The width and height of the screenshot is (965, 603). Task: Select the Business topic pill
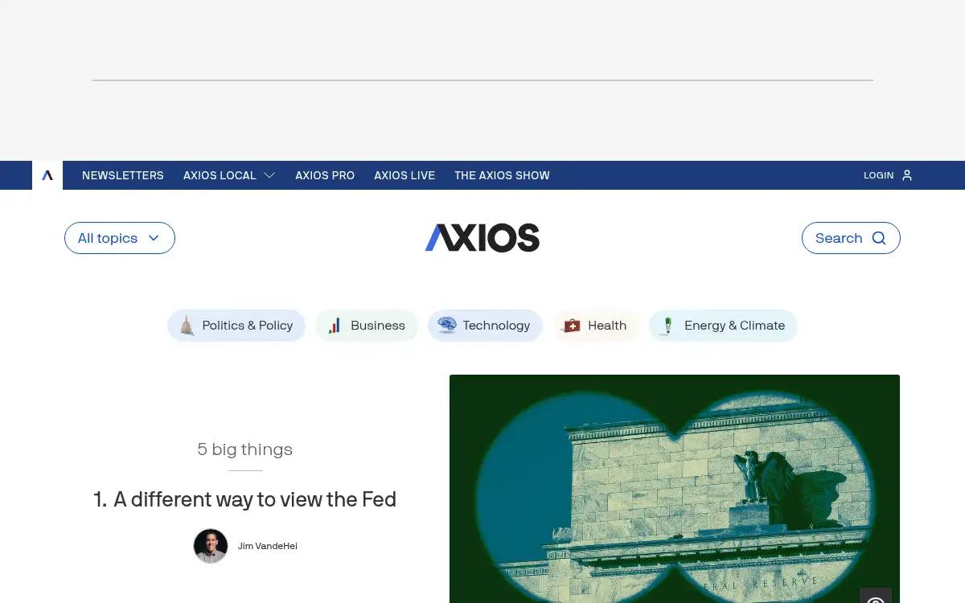[367, 326]
